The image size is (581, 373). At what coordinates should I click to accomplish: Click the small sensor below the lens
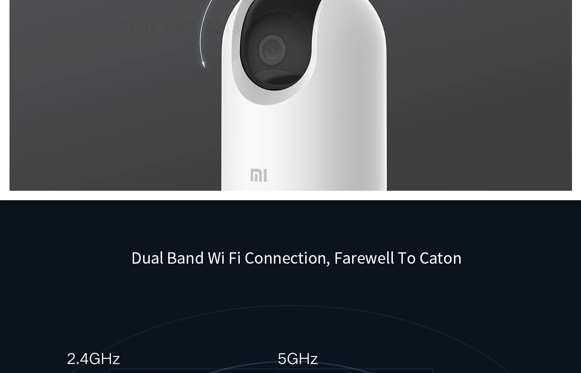276,77
